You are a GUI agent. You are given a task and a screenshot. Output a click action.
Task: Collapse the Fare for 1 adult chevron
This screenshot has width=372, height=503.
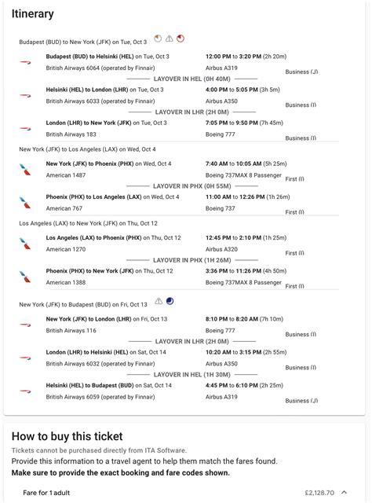[x=345, y=493]
